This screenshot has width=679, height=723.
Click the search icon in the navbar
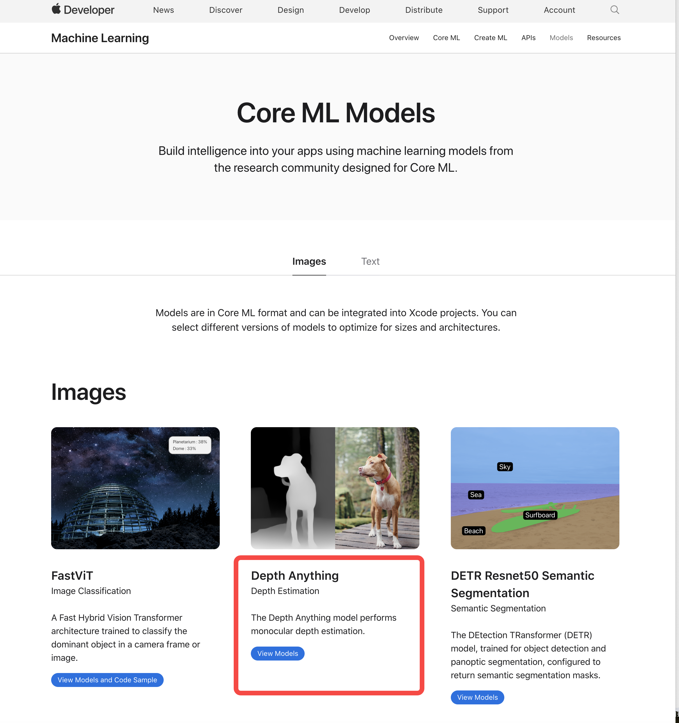tap(614, 10)
